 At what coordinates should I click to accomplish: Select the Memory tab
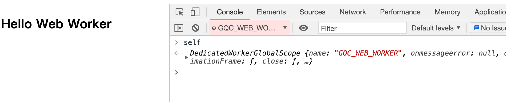pyautogui.click(x=447, y=12)
